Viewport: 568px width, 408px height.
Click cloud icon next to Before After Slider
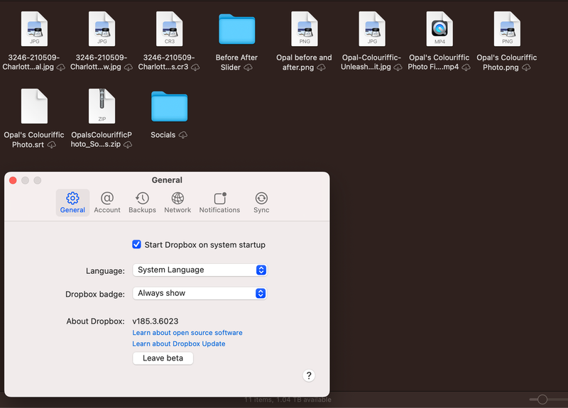point(248,67)
